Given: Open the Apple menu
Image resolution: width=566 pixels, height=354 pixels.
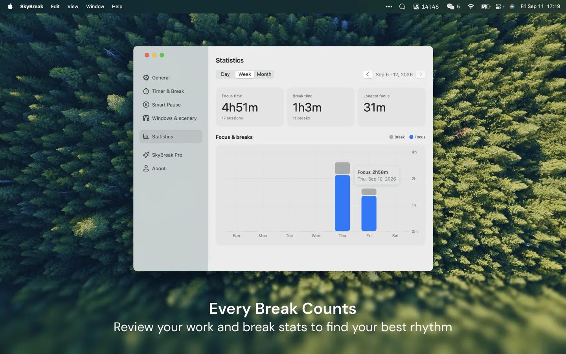Looking at the screenshot, I should [x=10, y=6].
